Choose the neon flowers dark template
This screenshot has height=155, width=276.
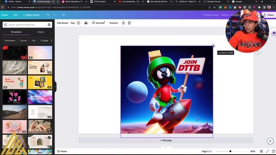click(x=15, y=97)
